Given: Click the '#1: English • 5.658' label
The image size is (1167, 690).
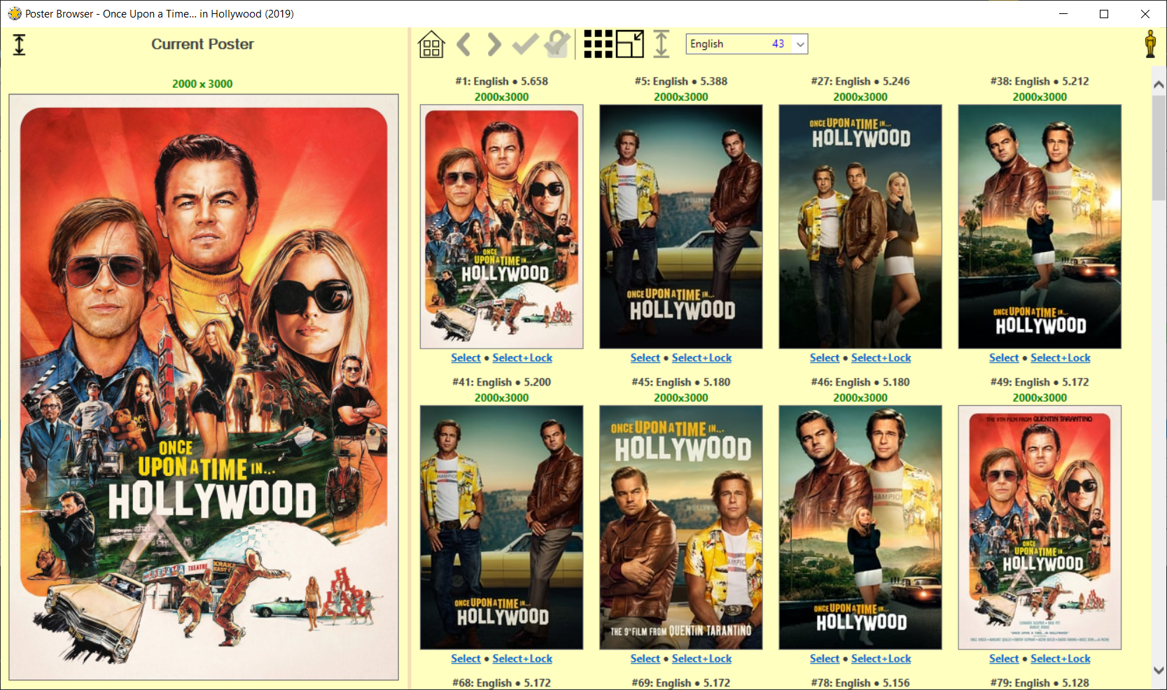Looking at the screenshot, I should pyautogui.click(x=501, y=81).
